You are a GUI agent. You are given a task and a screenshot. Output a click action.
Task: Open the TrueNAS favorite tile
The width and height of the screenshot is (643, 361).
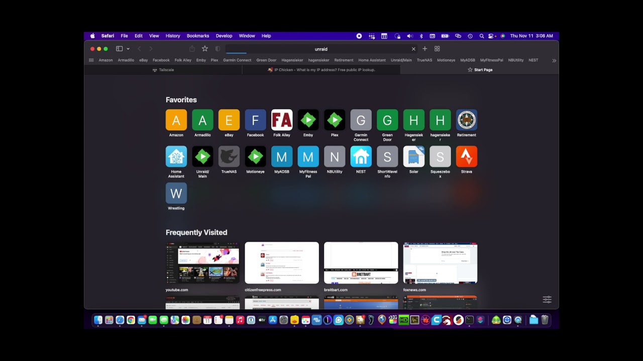click(229, 157)
